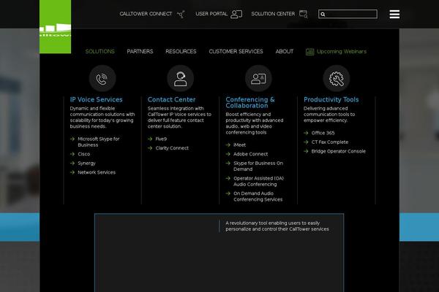439x292 pixels.
Task: Click the Conferencing & Collaboration icon
Action: [x=258, y=78]
